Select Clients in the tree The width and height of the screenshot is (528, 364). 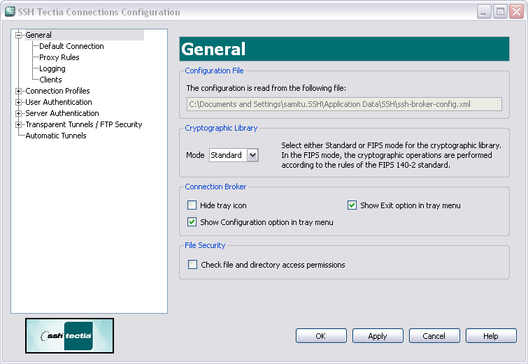[x=50, y=80]
